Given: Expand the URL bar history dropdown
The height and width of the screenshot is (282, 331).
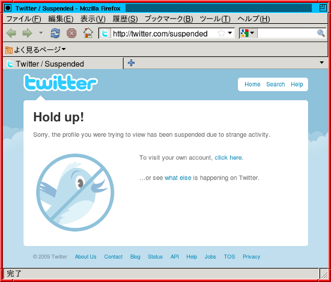Looking at the screenshot, I should pyautogui.click(x=230, y=33).
